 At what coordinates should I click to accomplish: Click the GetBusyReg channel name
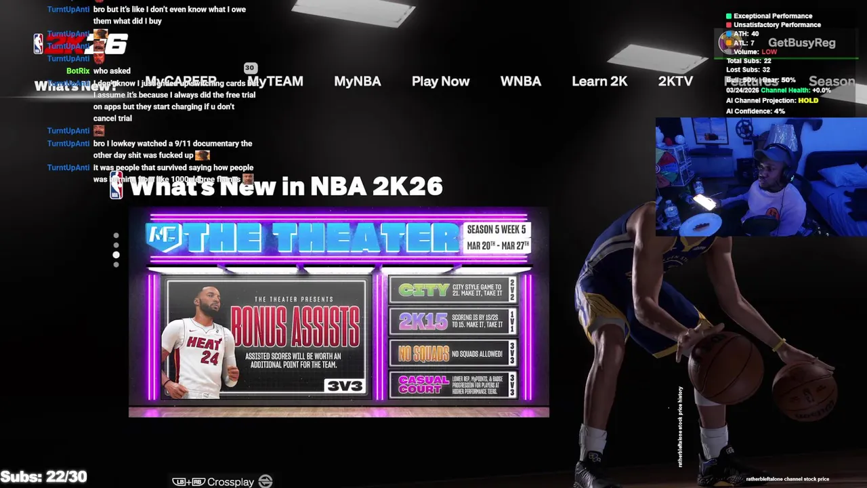coord(801,43)
